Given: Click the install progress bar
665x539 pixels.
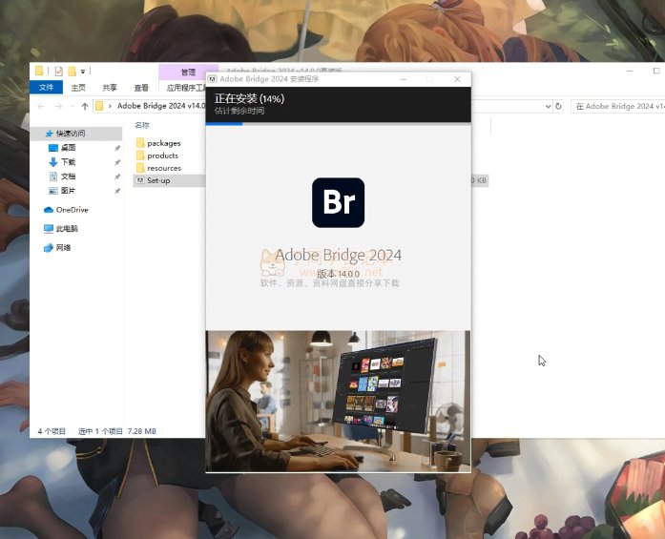Looking at the screenshot, I should [338, 123].
